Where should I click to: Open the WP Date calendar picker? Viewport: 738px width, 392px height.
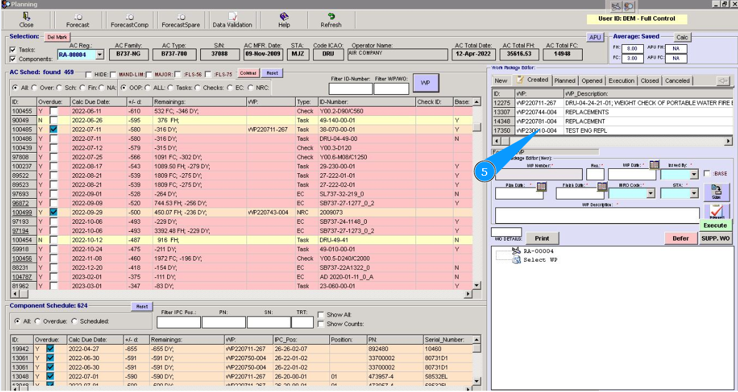coord(654,165)
